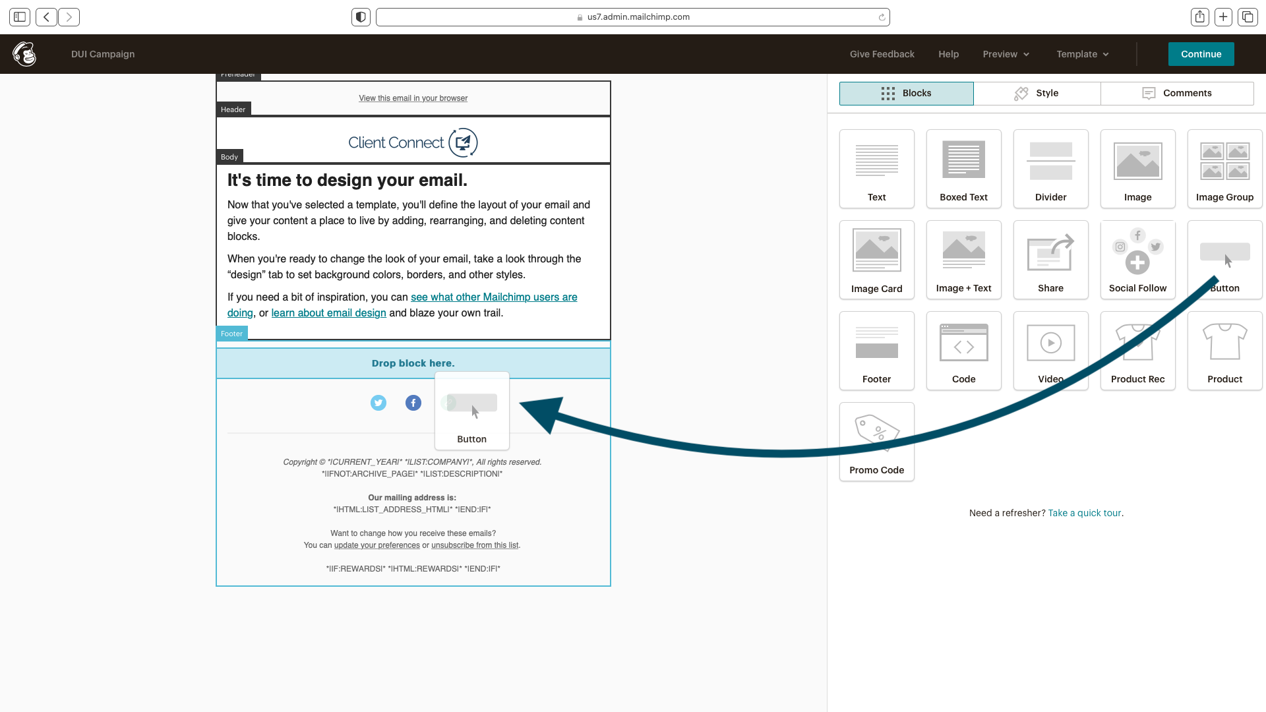Click the Client Connect logo image

[413, 142]
